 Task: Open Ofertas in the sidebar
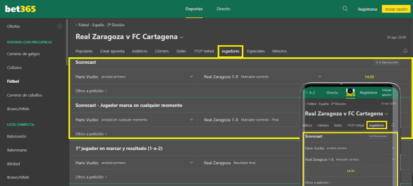point(13,27)
